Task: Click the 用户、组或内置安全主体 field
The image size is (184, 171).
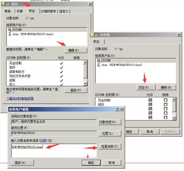Action: click(x=54, y=122)
